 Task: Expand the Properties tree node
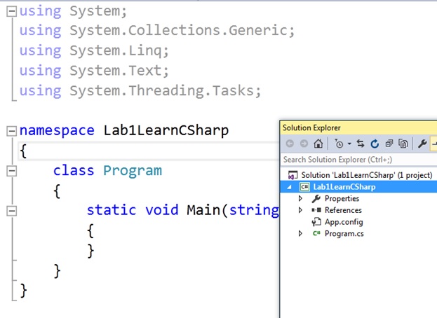point(301,199)
